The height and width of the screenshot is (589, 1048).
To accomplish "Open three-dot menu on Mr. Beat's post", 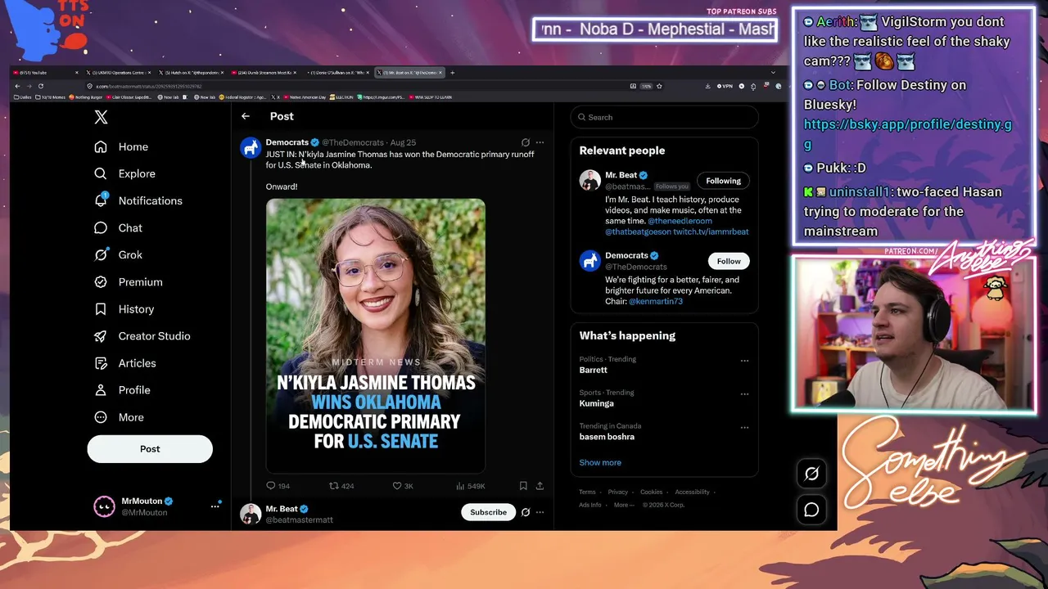I will pos(540,512).
